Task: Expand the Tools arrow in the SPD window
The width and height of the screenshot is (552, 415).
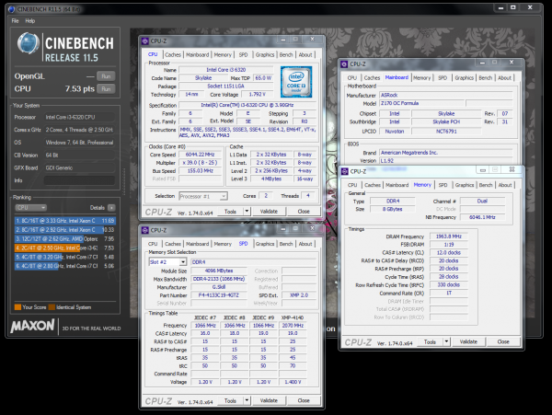Action: click(x=247, y=400)
